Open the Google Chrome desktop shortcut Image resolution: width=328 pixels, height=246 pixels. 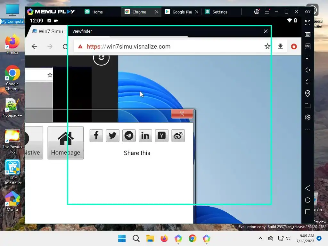pos(12,78)
